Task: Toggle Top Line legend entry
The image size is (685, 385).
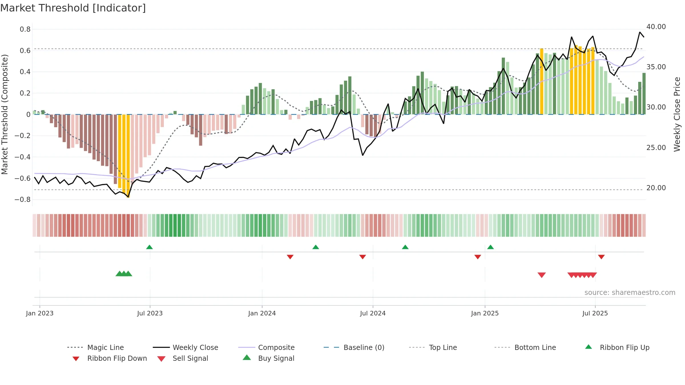Action: coord(433,347)
